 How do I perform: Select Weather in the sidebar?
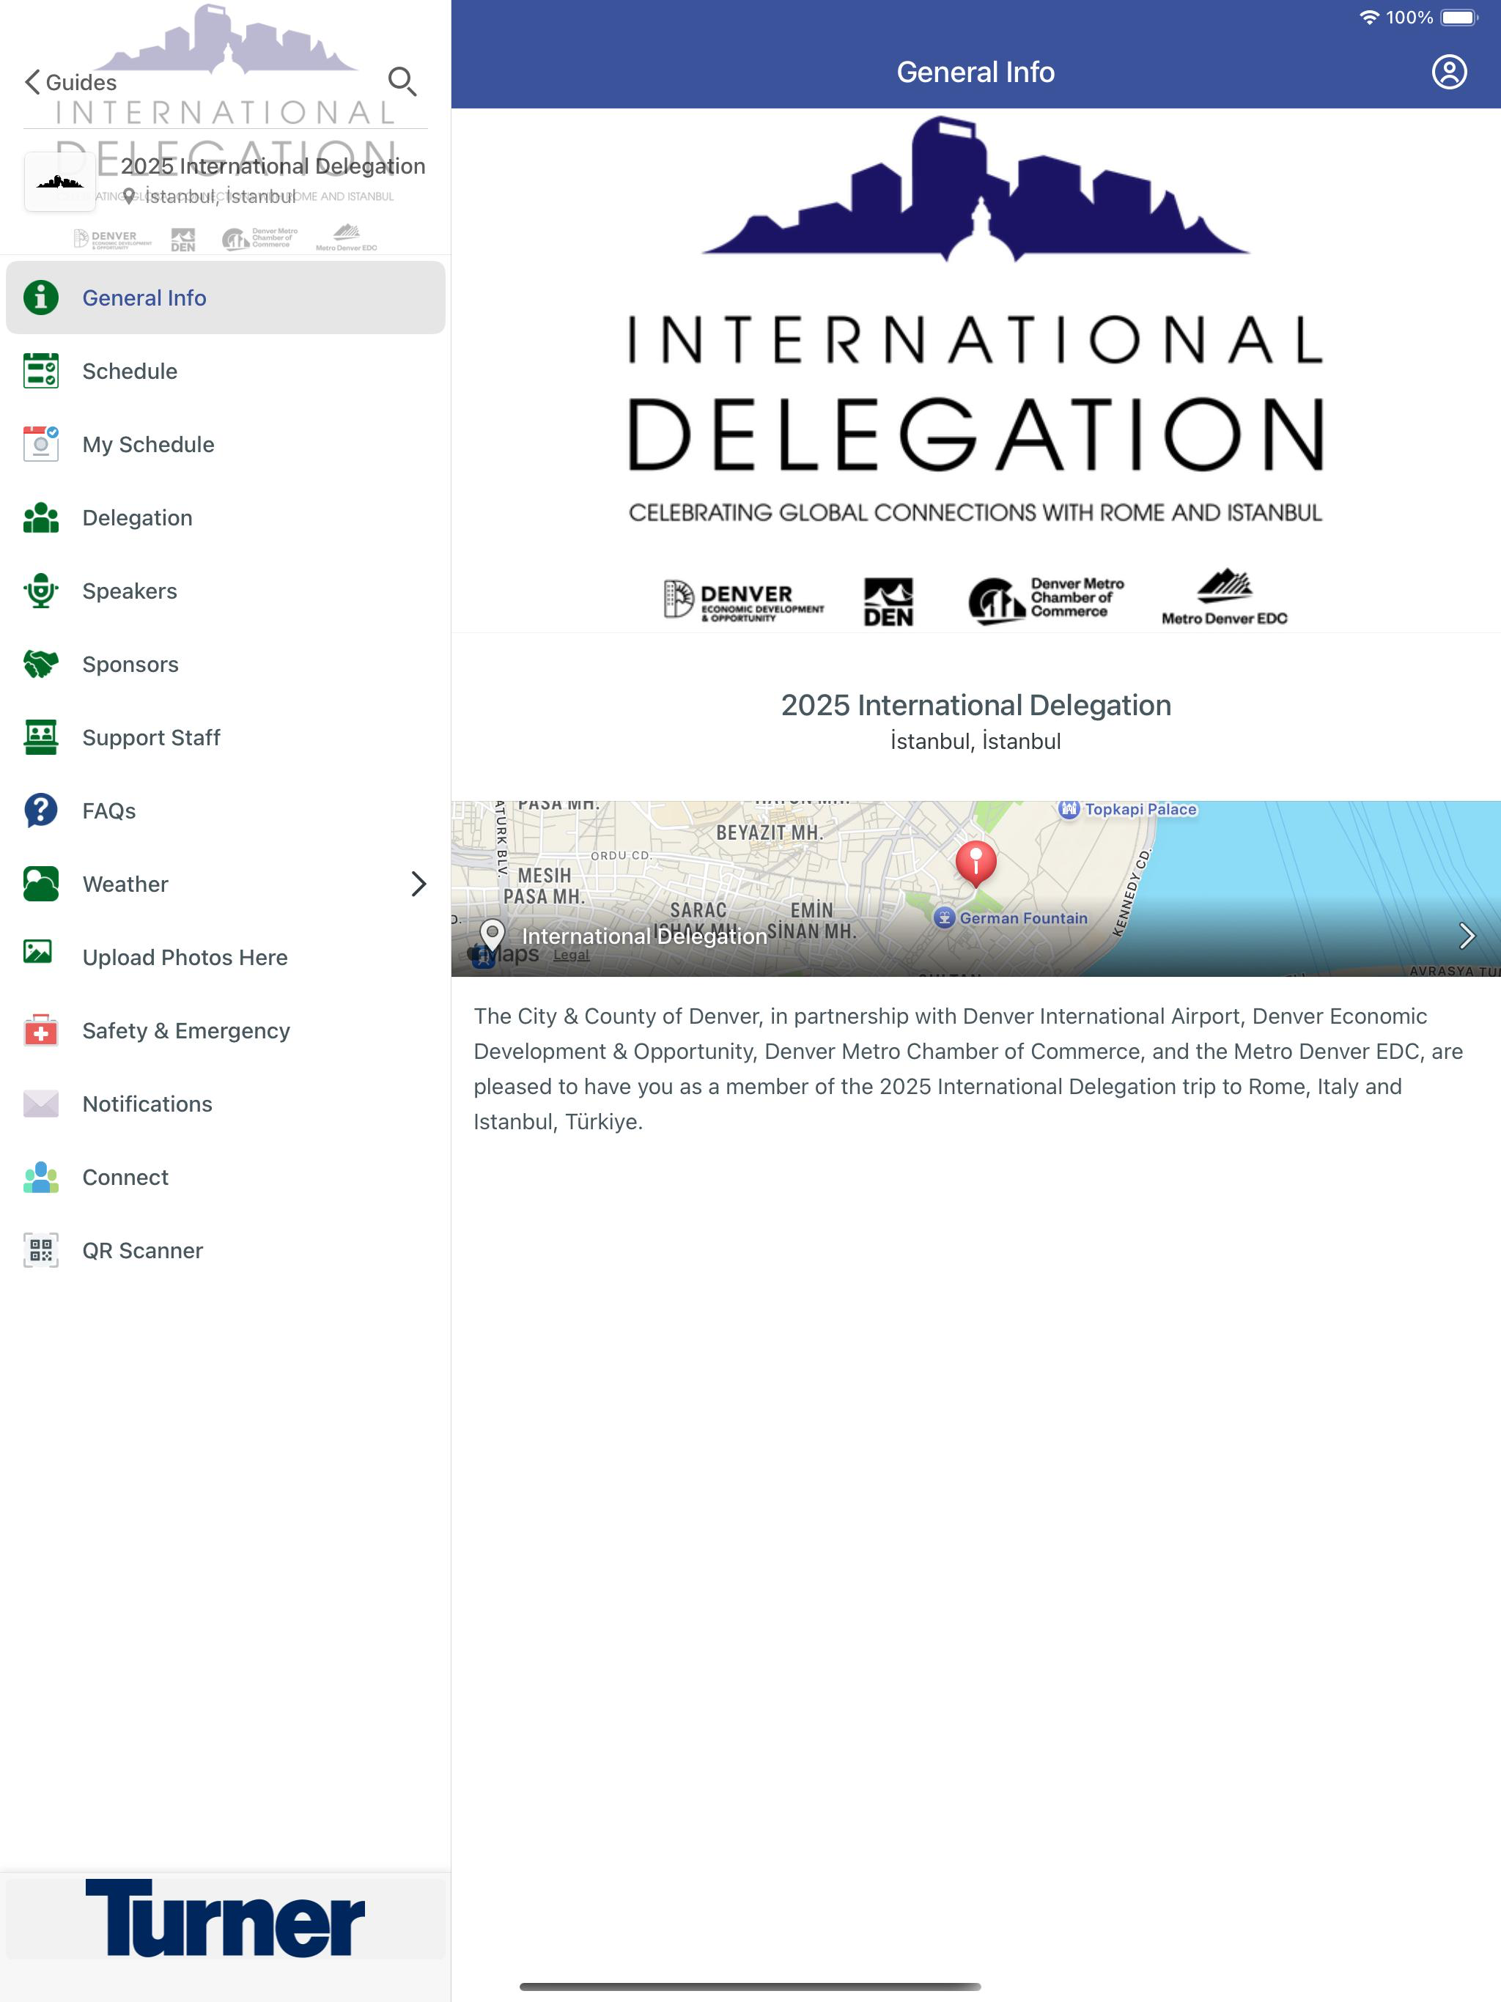[x=226, y=884]
